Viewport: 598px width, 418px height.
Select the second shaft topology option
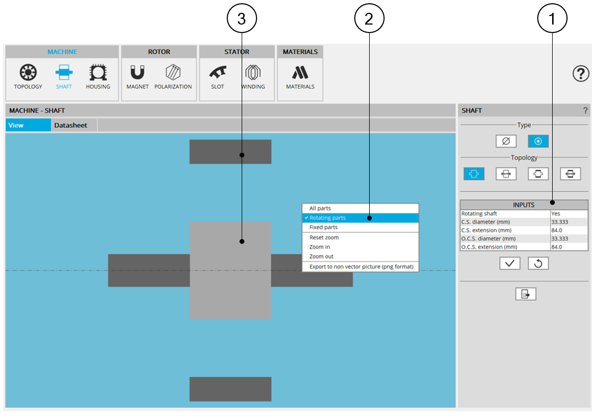pos(506,173)
